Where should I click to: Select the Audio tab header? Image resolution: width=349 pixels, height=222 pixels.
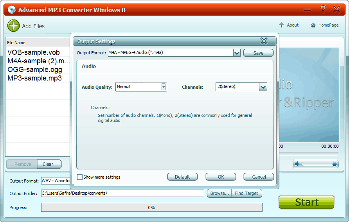click(88, 66)
